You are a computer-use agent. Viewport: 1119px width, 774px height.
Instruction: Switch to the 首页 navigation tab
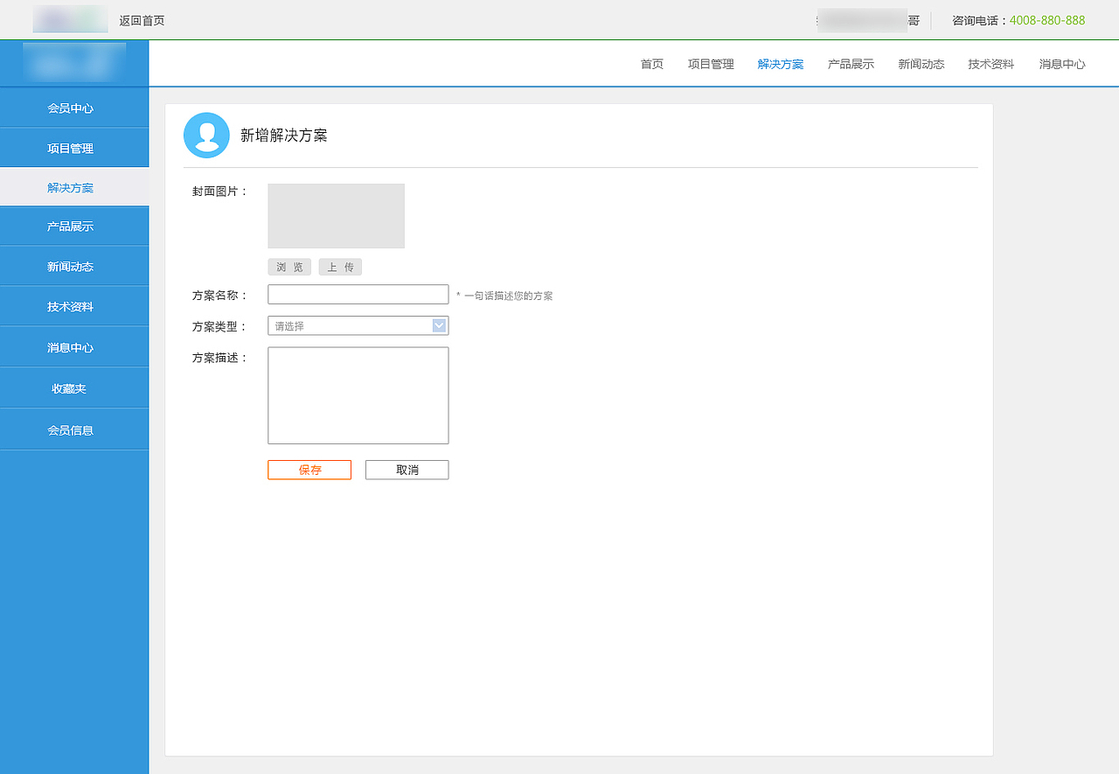pos(650,63)
